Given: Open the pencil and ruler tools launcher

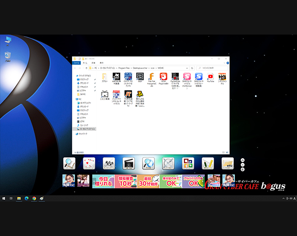Looking at the screenshot, I should tap(208, 163).
